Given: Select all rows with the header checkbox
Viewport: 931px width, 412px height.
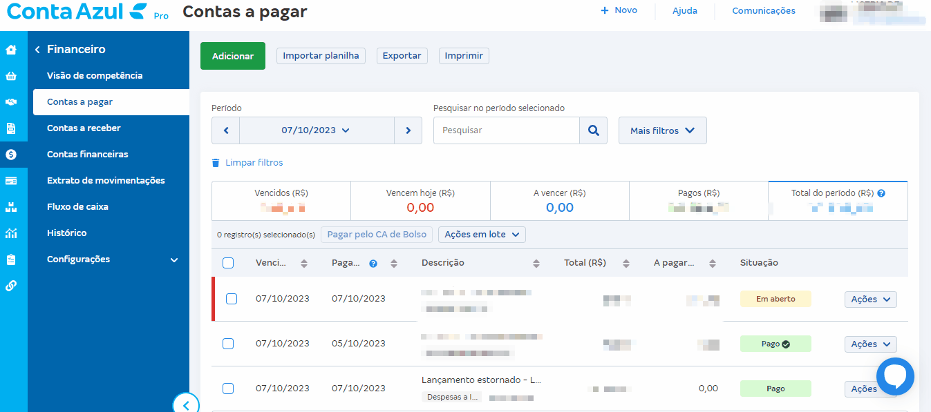Looking at the screenshot, I should pyautogui.click(x=228, y=263).
